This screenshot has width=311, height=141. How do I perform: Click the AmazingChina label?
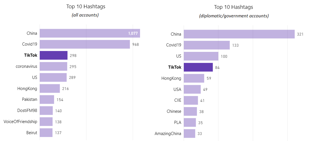[168, 134]
